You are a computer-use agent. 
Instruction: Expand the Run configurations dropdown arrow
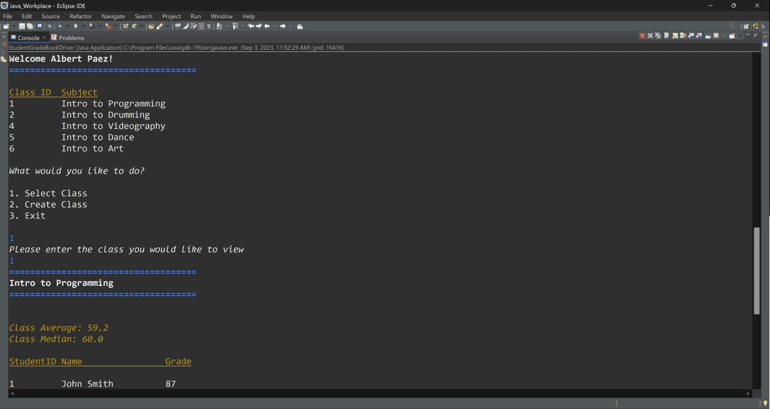point(84,26)
